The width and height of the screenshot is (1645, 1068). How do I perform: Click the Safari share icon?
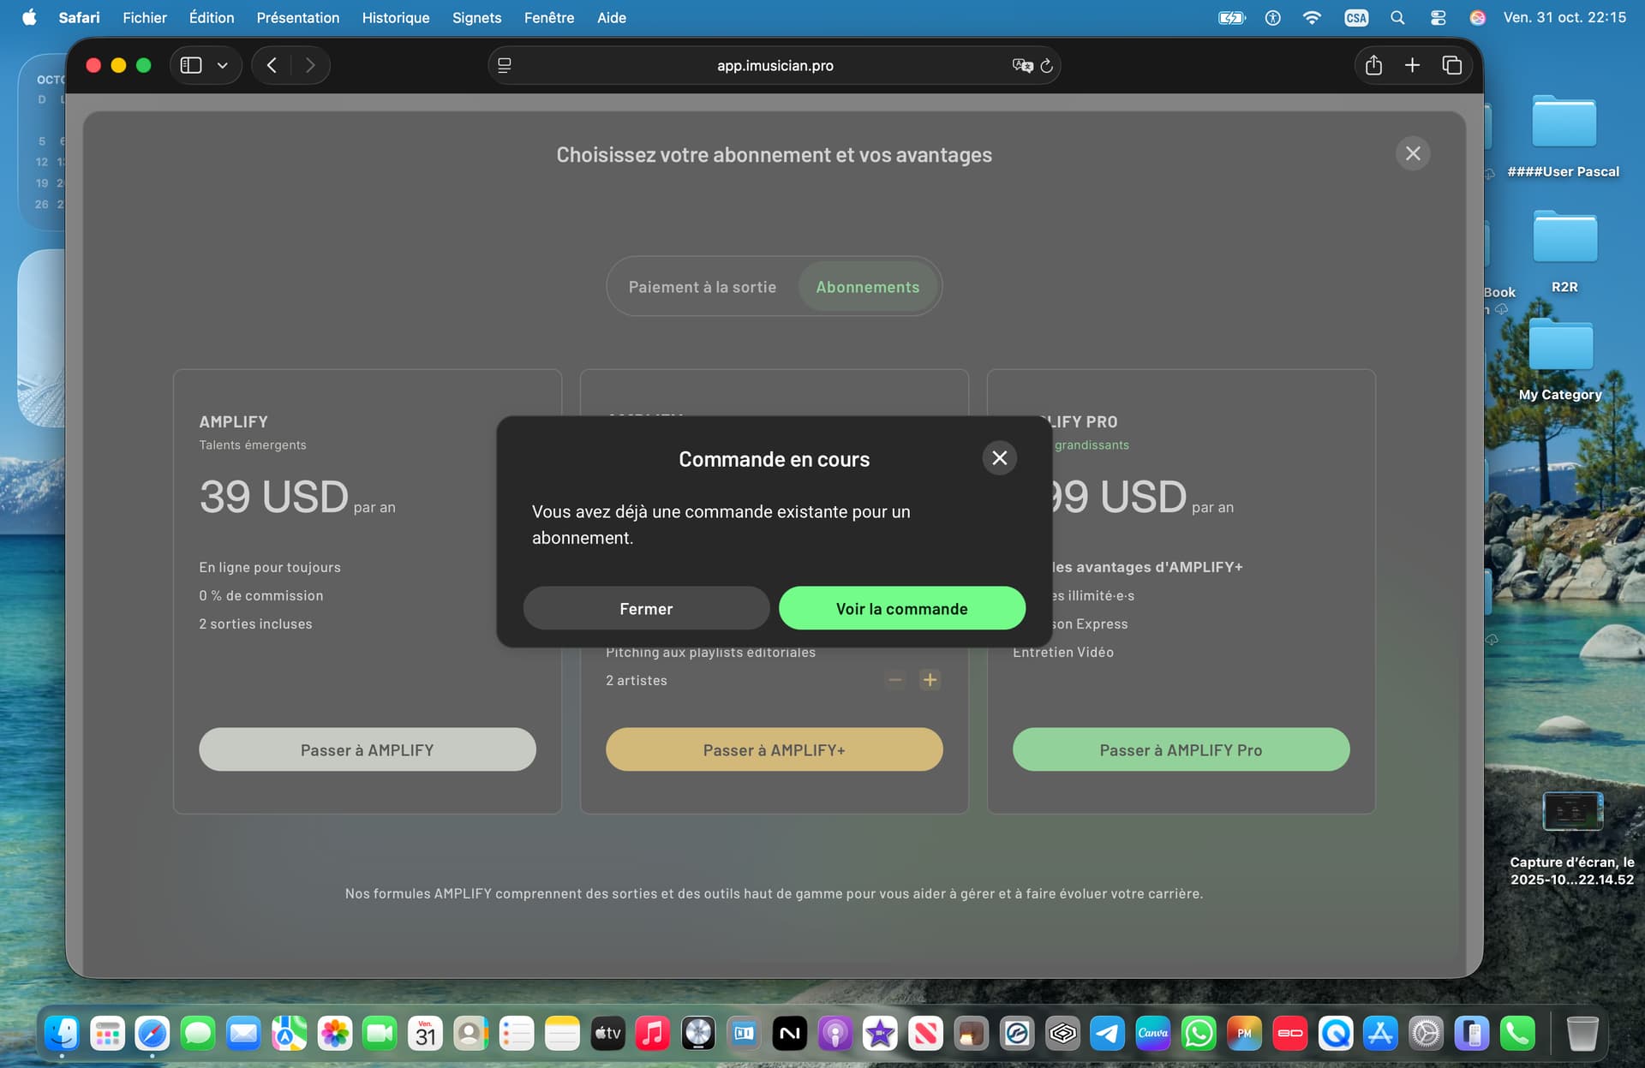1373,65
